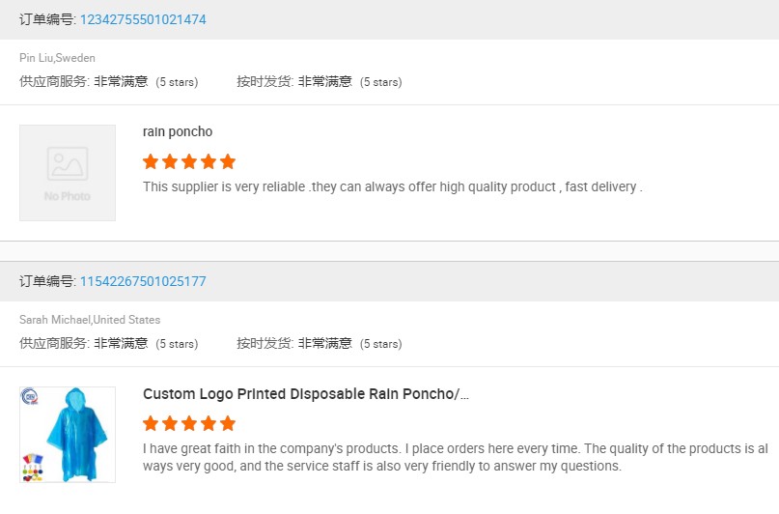Click second star of Custom Logo Poncho rating
This screenshot has width=779, height=514.
(x=170, y=423)
